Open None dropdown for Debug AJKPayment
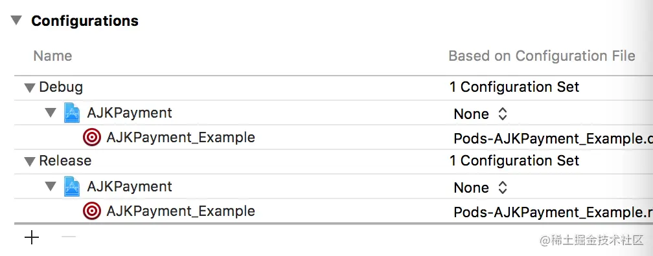Viewport: 653px width, 256px height. pyautogui.click(x=480, y=114)
